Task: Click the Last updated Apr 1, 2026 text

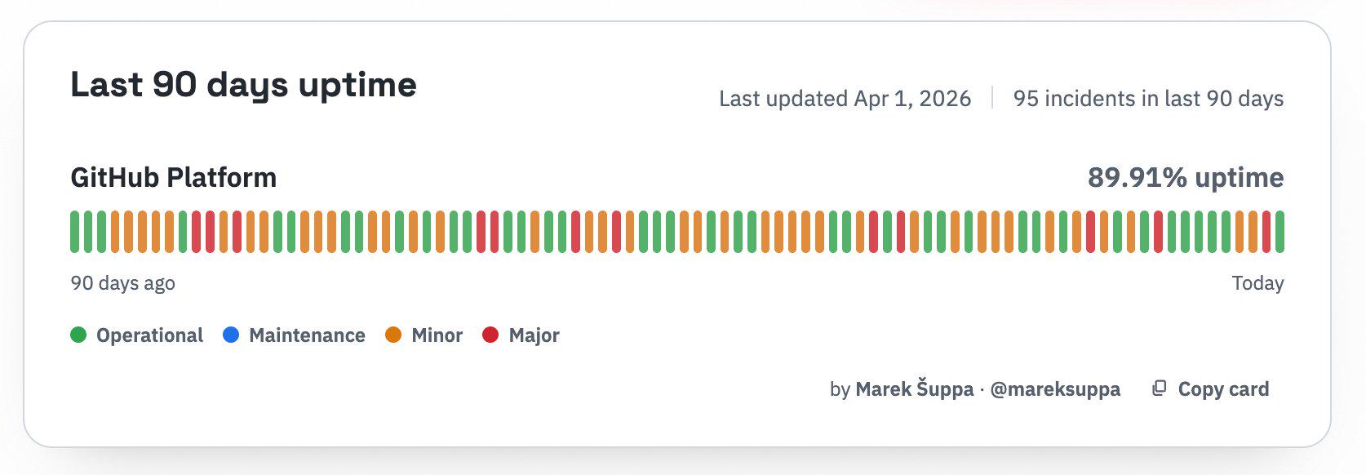Action: coord(845,99)
